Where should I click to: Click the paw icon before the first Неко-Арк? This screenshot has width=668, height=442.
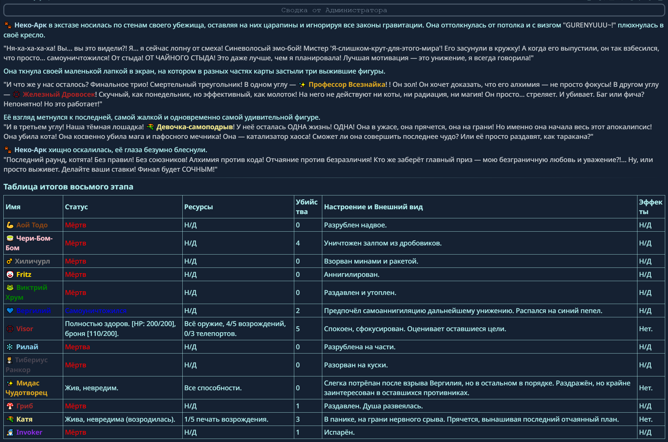point(8,25)
